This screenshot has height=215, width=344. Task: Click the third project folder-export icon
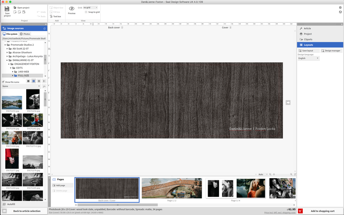(x=24, y=12)
